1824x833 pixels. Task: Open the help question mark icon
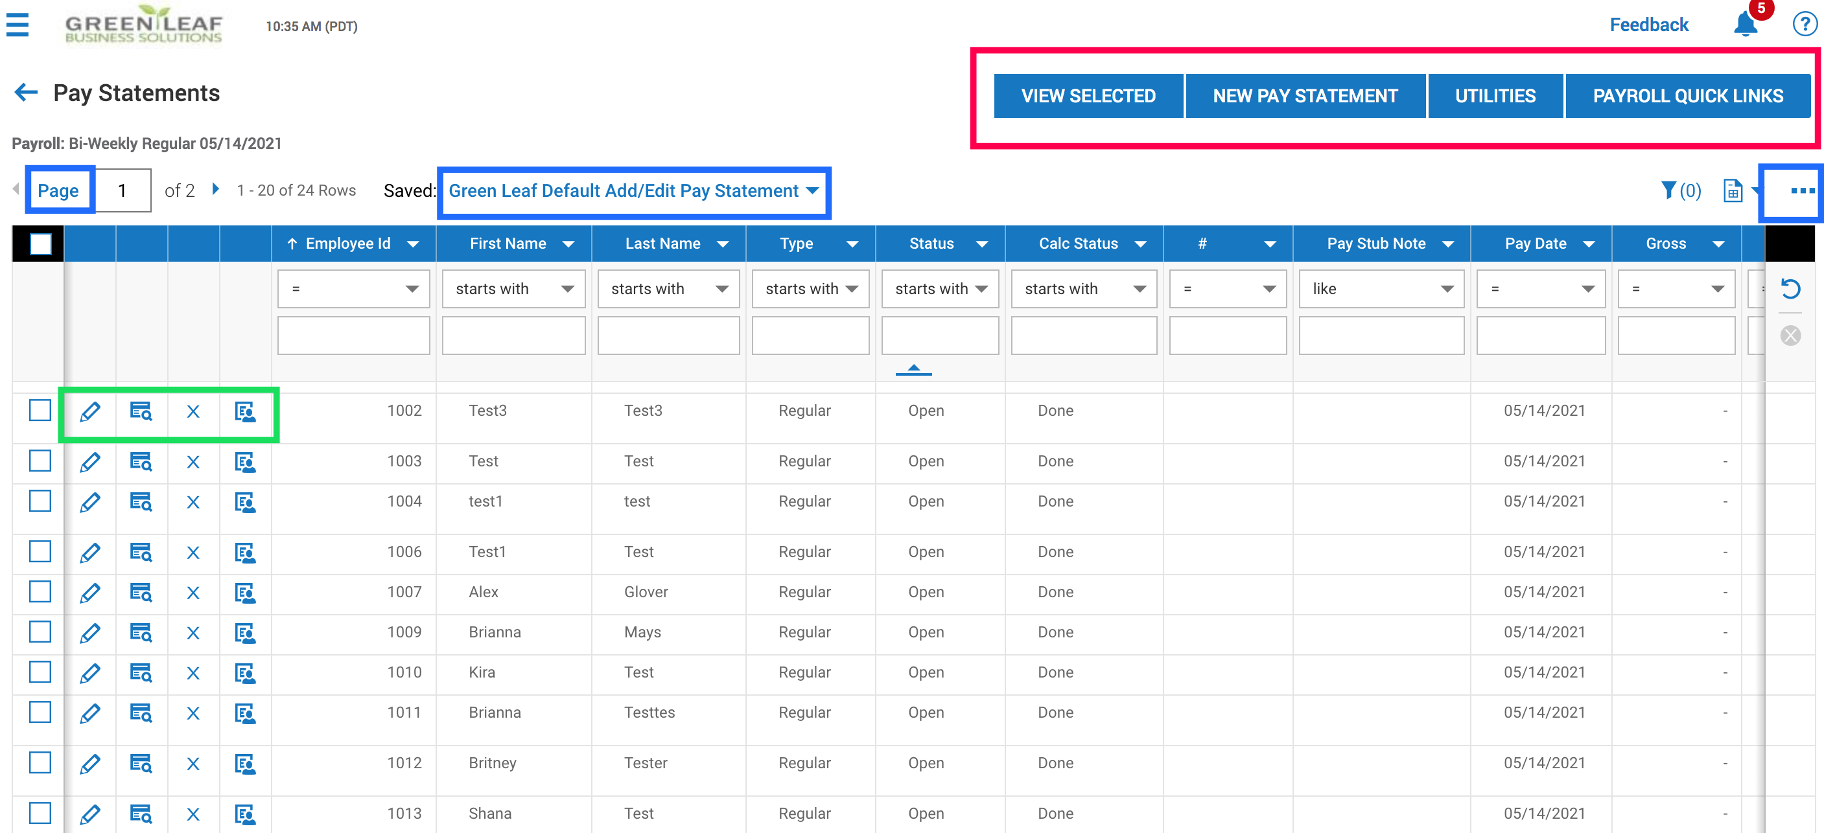coord(1804,25)
